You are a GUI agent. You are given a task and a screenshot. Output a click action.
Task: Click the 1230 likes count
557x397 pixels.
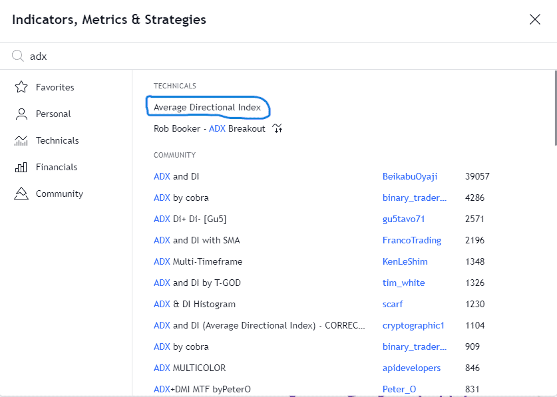coord(474,305)
